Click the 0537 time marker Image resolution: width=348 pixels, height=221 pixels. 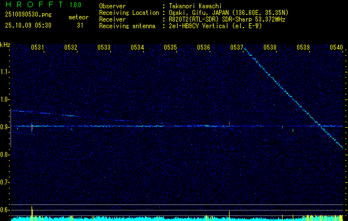tap(237, 48)
